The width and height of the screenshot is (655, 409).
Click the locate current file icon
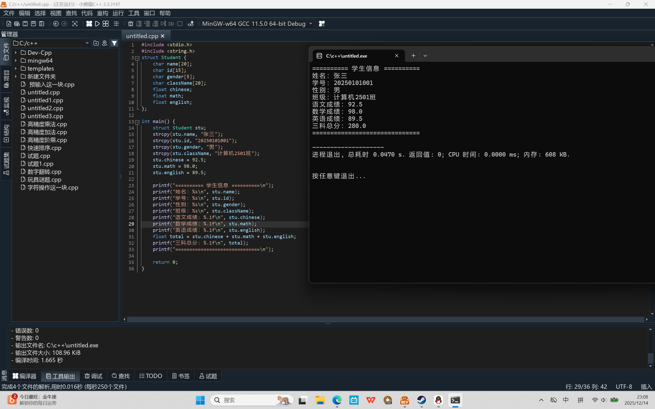click(x=104, y=43)
